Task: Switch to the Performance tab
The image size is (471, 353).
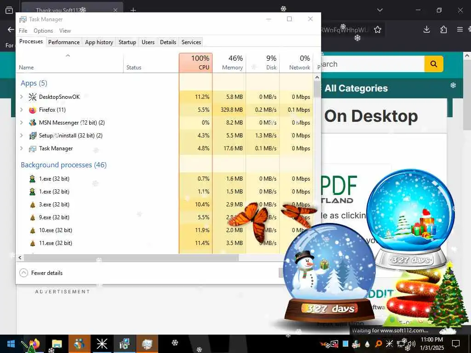Action: point(64,42)
